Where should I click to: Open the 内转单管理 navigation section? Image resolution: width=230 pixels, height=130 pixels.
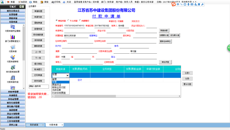click(13, 92)
